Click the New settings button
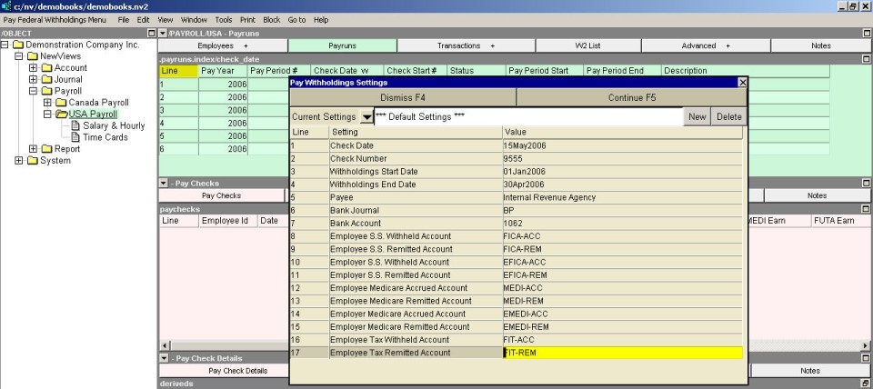 click(697, 117)
